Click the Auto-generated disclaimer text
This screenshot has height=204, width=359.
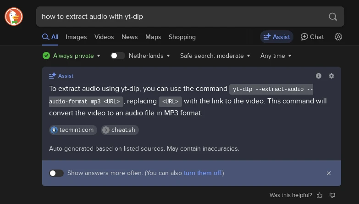click(x=144, y=149)
